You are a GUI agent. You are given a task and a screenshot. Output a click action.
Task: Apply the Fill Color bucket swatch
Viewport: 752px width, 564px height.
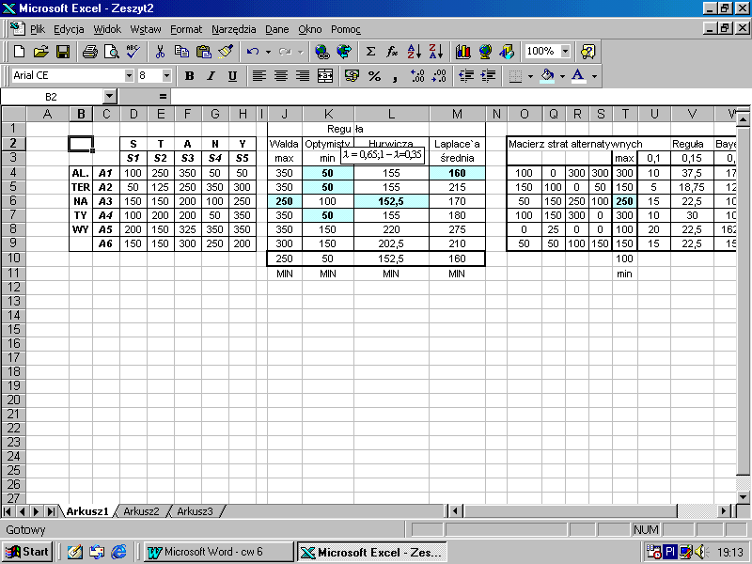[547, 75]
